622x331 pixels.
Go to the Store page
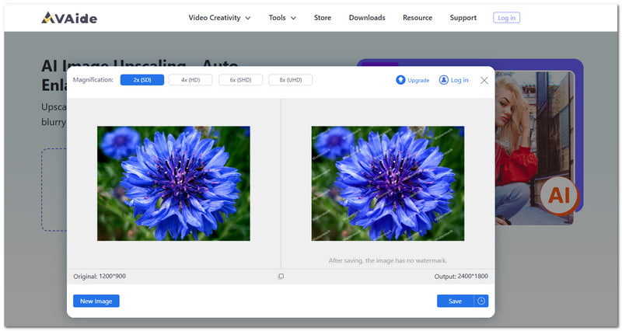click(x=323, y=18)
